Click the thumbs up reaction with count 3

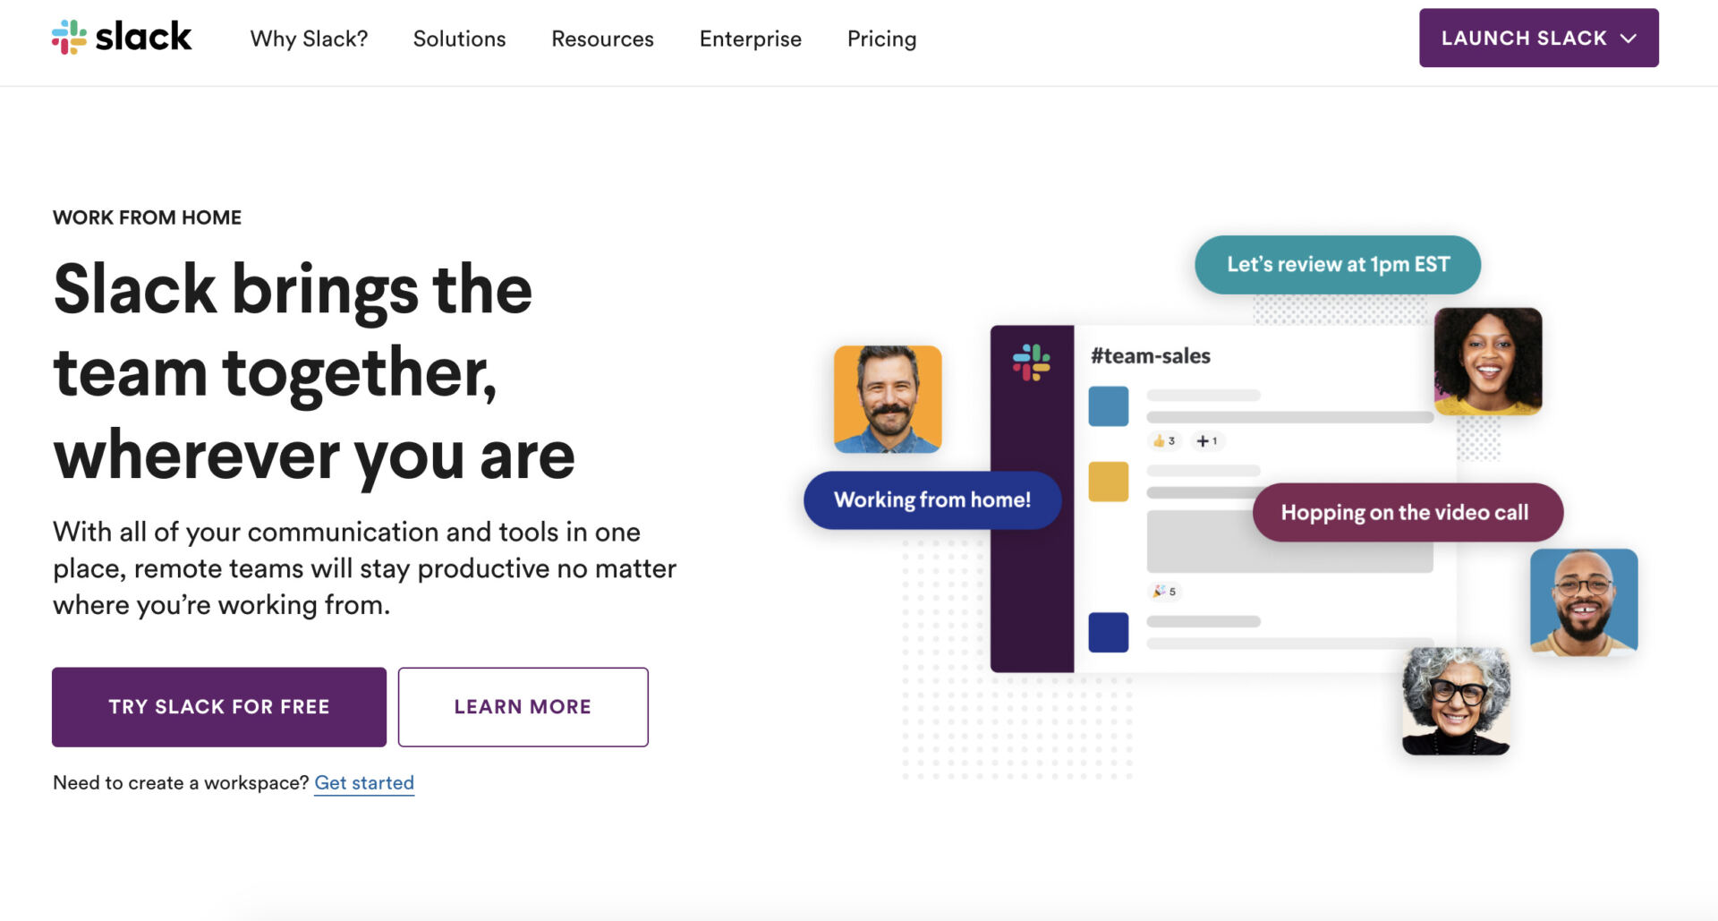coord(1164,440)
